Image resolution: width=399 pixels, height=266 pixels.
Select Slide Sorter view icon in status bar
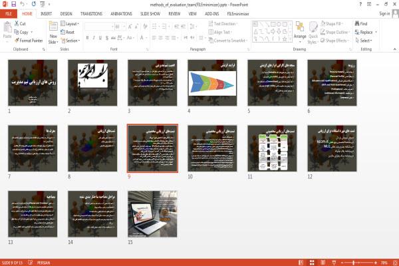(312, 263)
